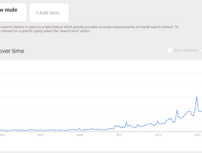The image size is (202, 153).
Task: Click the 2007 year label on axis
Action: (40, 135)
